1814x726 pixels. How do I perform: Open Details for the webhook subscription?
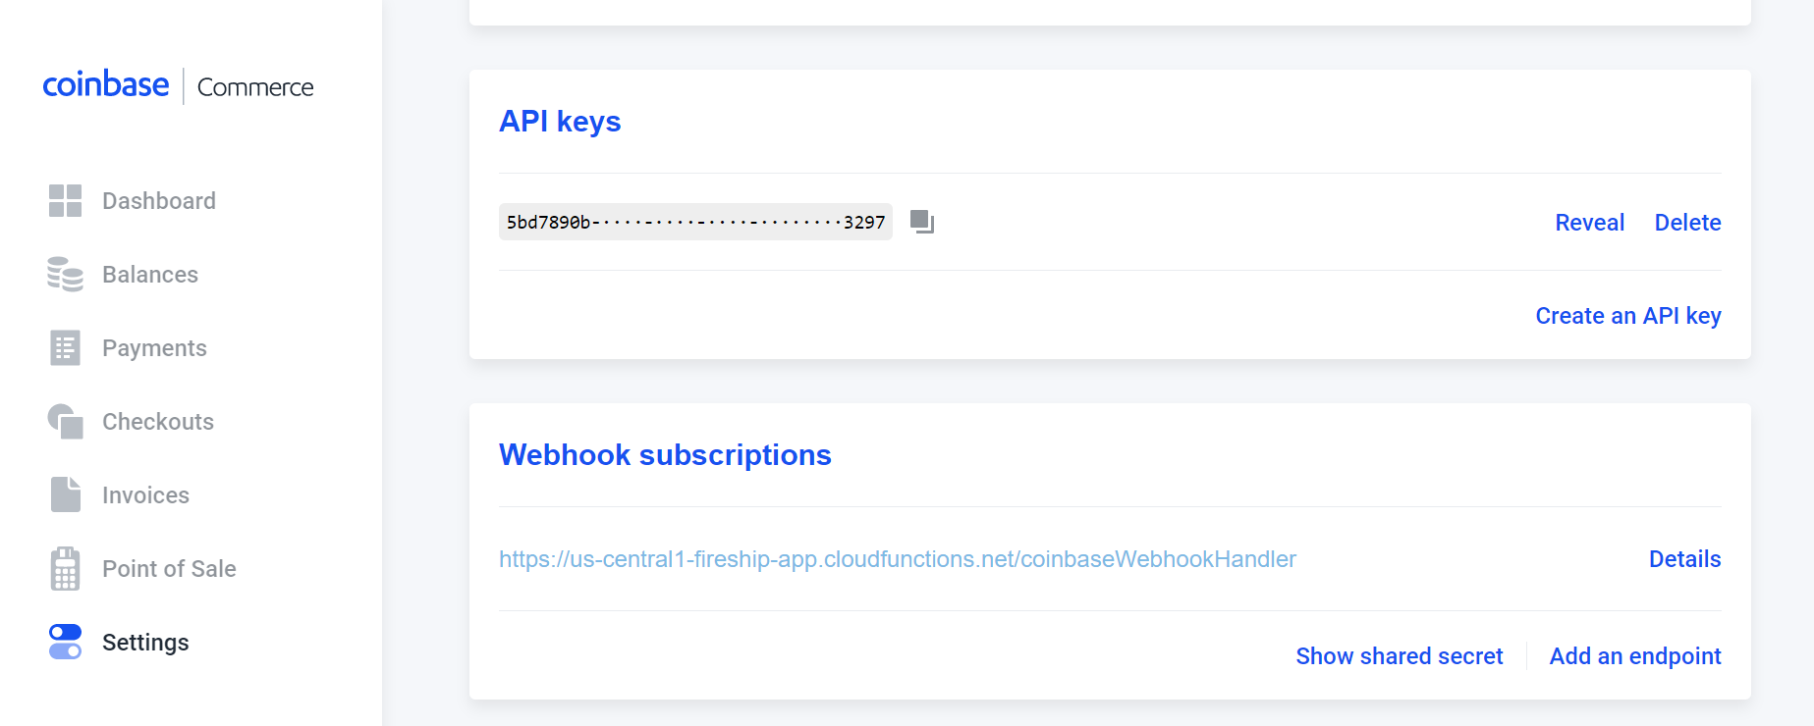(x=1684, y=558)
